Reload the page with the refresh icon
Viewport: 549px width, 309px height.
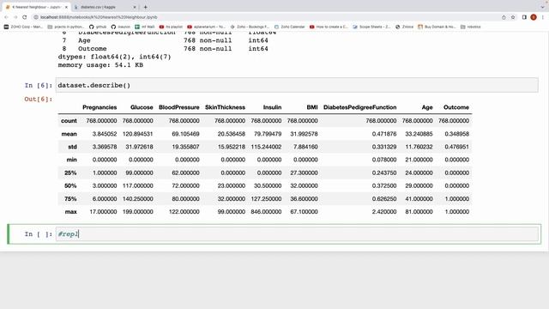pos(25,17)
